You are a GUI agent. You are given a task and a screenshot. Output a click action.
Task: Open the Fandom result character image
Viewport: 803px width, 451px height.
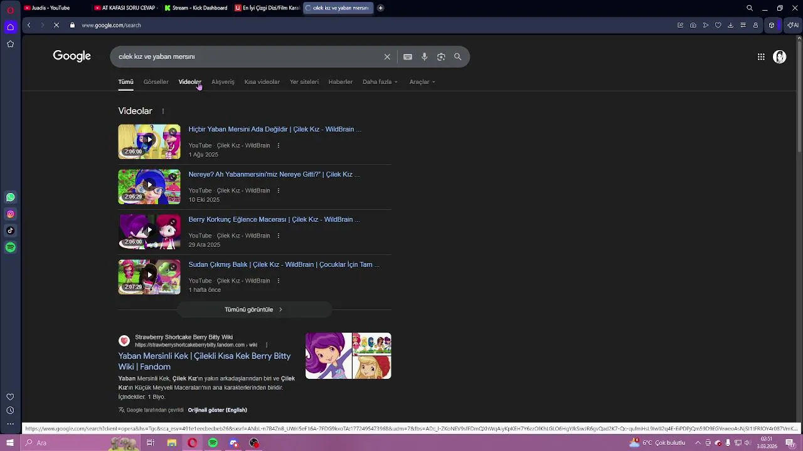[x=348, y=356]
